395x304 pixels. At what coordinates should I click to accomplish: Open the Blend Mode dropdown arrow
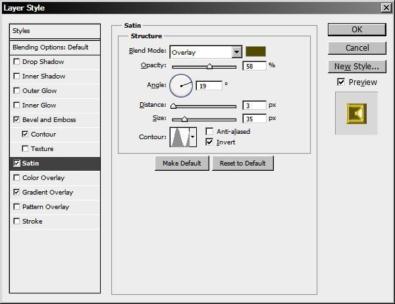tap(236, 52)
